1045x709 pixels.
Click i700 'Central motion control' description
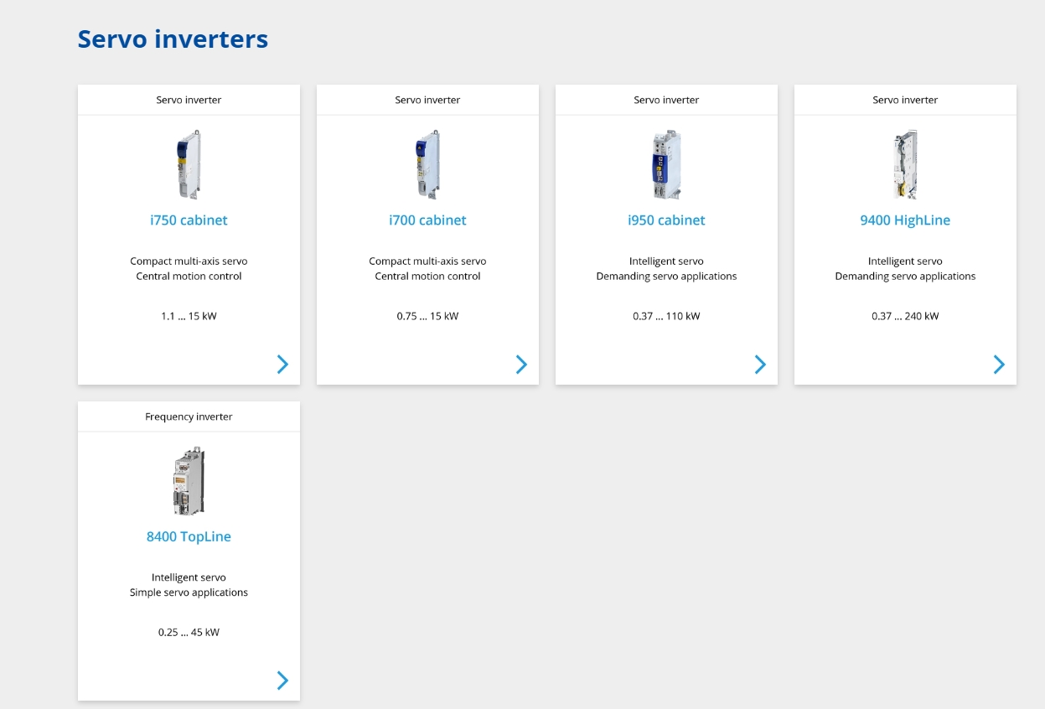coord(427,277)
